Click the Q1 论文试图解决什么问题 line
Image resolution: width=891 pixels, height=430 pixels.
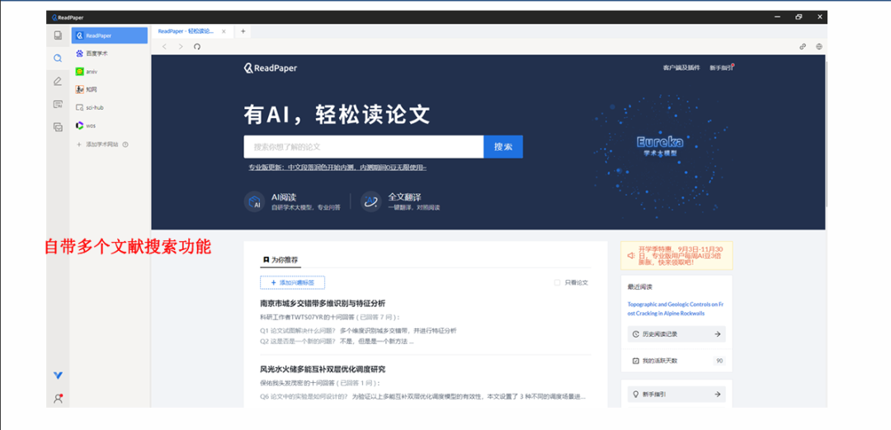[359, 330]
